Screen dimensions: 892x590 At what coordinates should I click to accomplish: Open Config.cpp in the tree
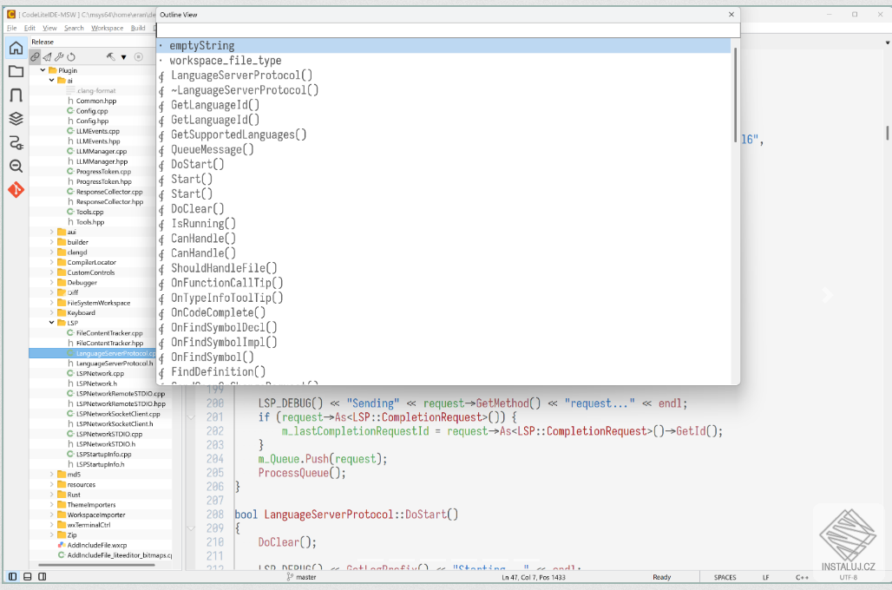[92, 111]
